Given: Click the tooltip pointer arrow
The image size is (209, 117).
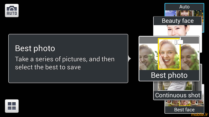Looking at the screenshot, I should pyautogui.click(x=129, y=58).
